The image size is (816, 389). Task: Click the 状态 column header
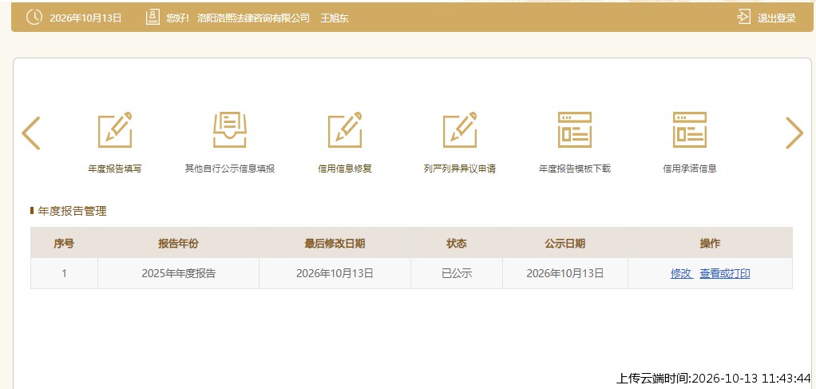point(457,243)
